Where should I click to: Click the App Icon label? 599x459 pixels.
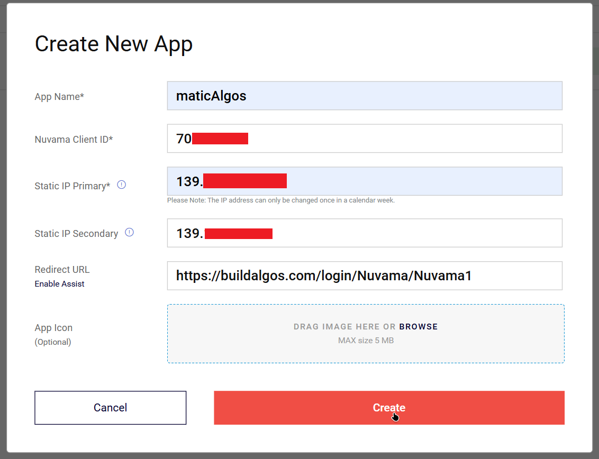click(53, 328)
